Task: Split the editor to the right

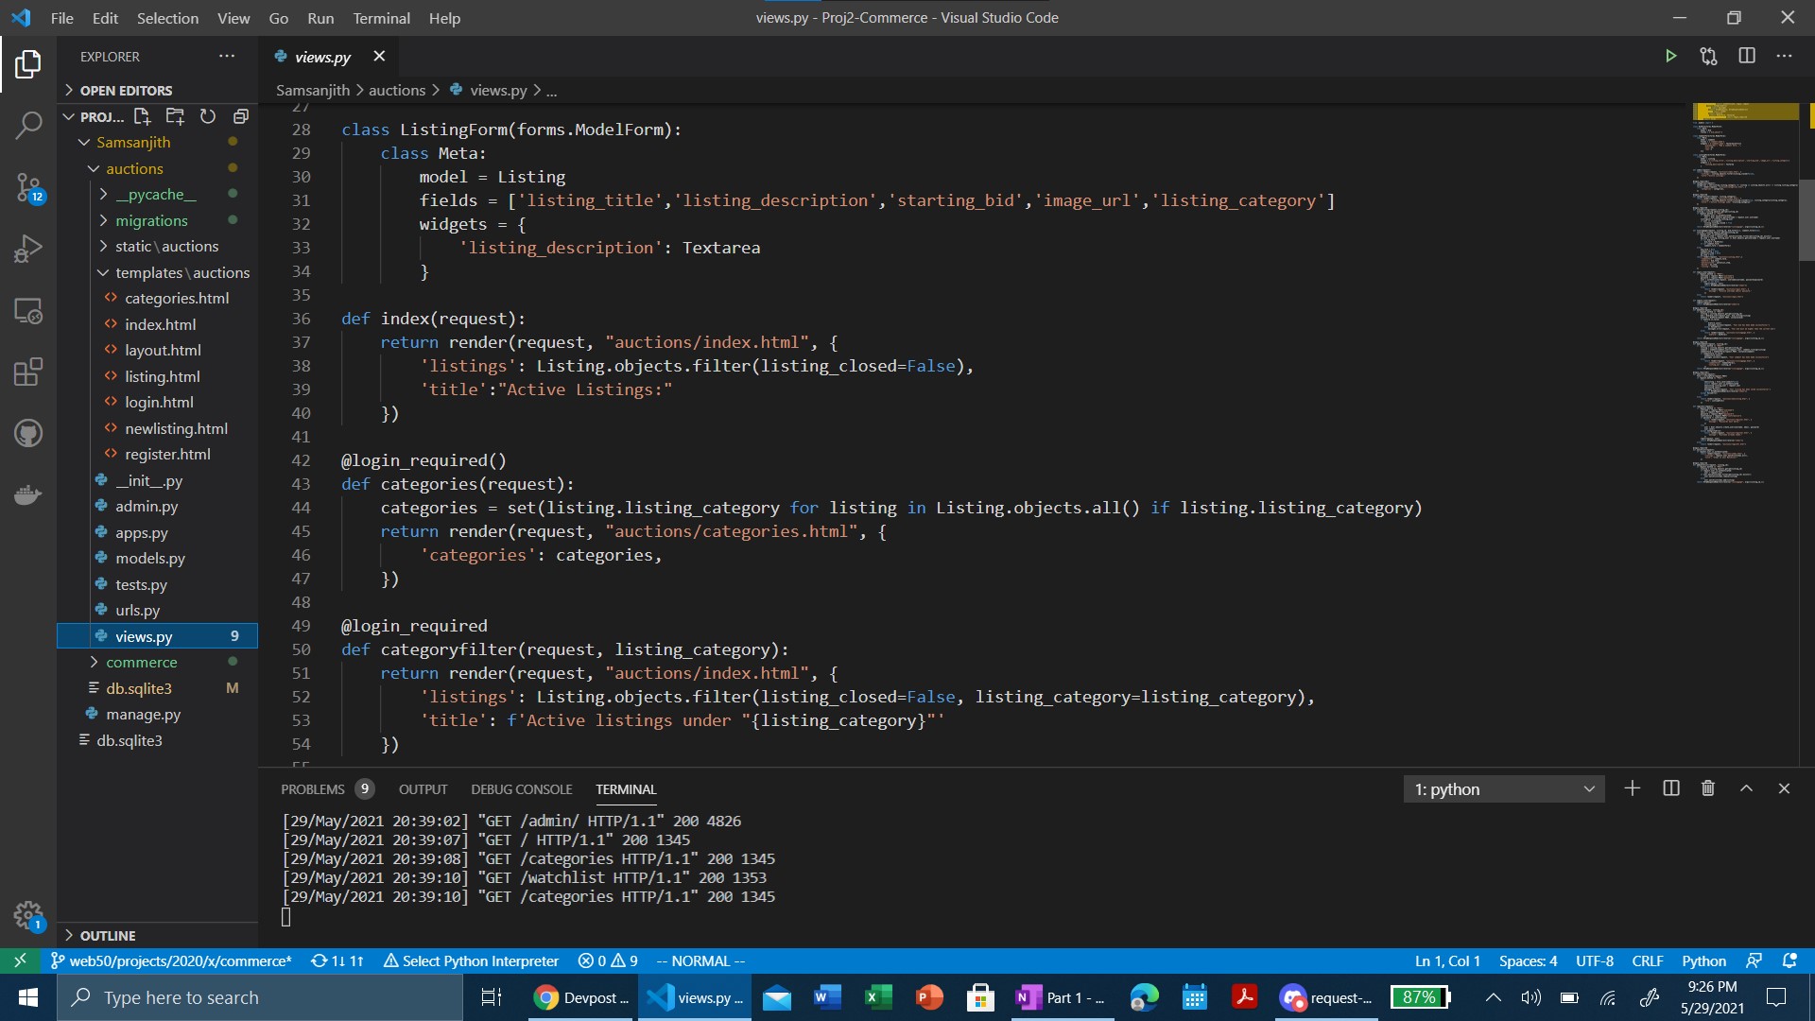Action: click(x=1746, y=57)
